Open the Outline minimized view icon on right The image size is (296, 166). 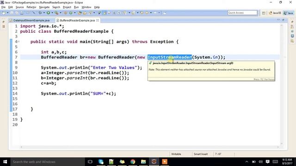292,27
